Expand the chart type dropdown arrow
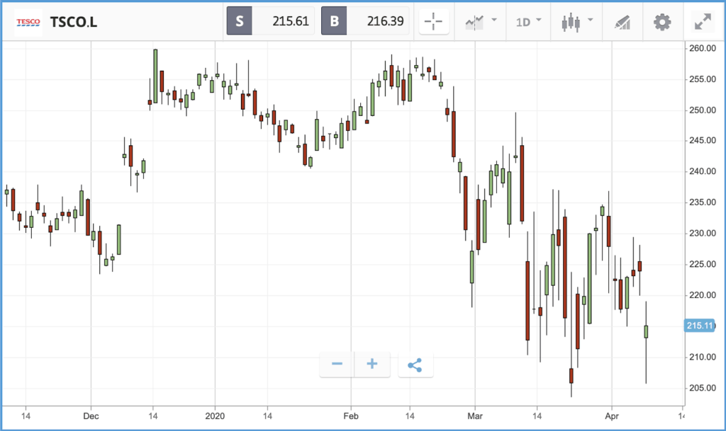This screenshot has width=726, height=431. 590,20
